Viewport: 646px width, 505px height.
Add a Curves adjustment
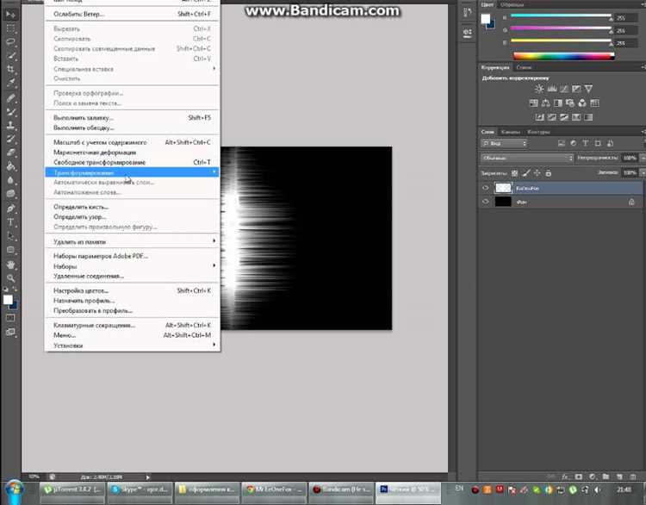564,89
